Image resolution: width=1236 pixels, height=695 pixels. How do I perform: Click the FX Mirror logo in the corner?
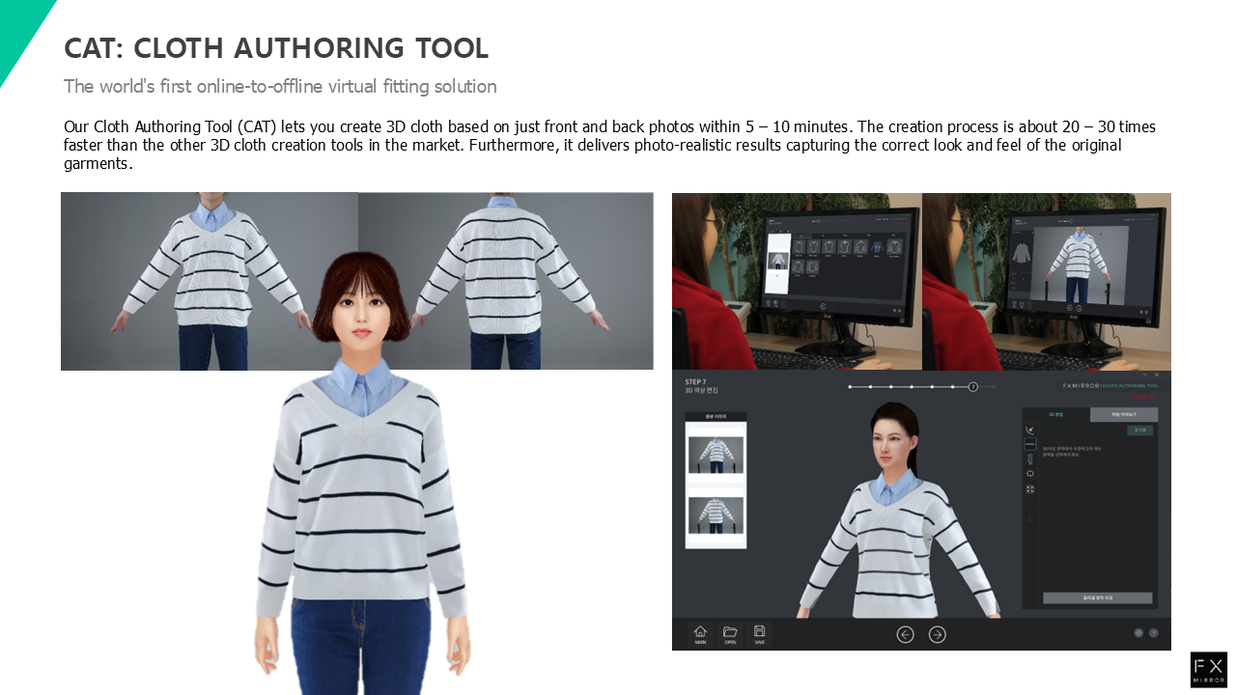pyautogui.click(x=1208, y=669)
